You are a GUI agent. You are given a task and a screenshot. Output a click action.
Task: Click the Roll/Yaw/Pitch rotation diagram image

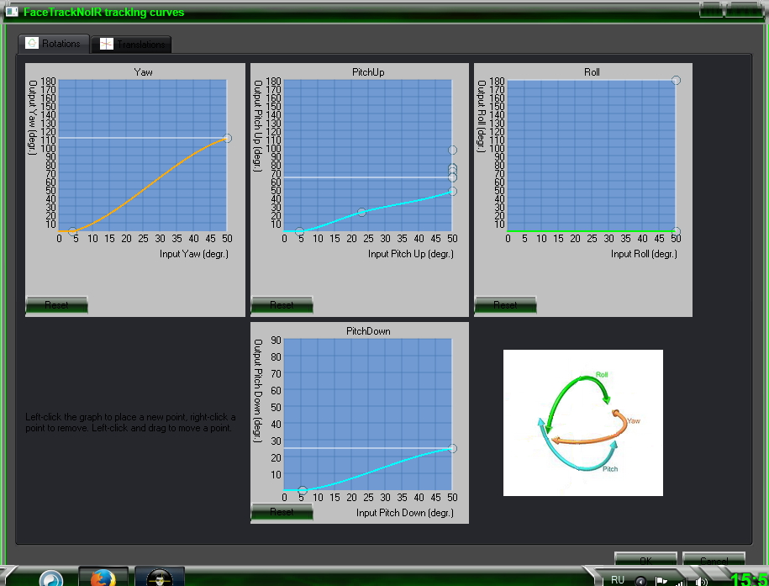[583, 423]
